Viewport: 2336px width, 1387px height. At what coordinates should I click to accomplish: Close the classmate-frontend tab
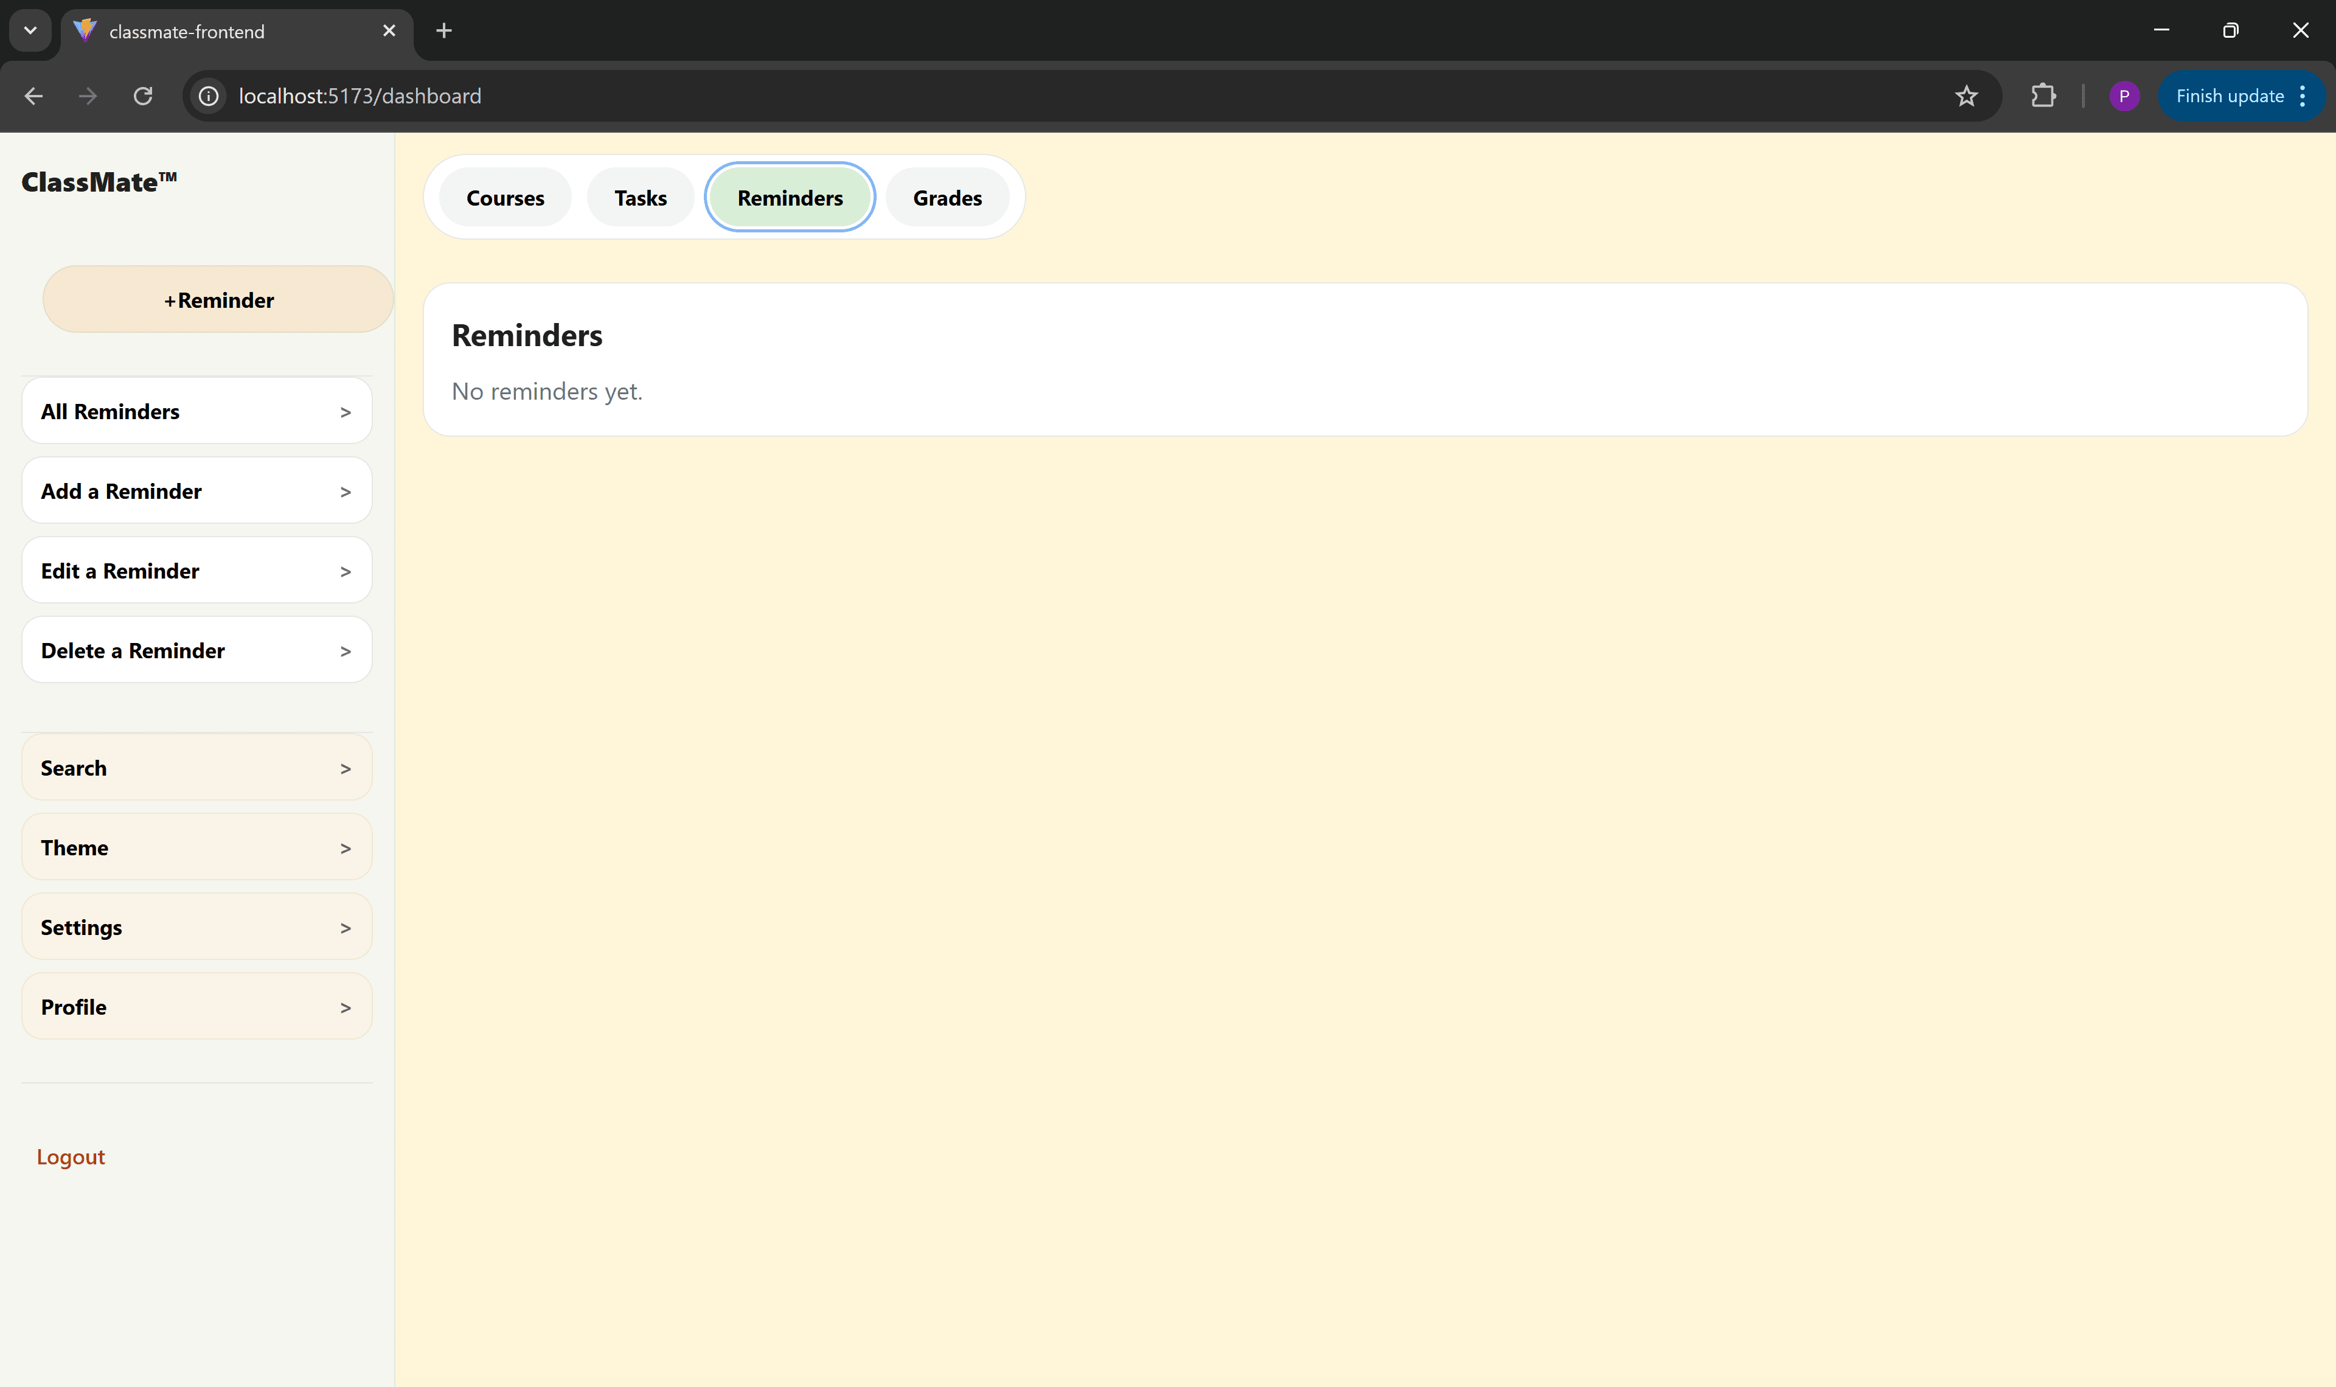pyautogui.click(x=389, y=31)
